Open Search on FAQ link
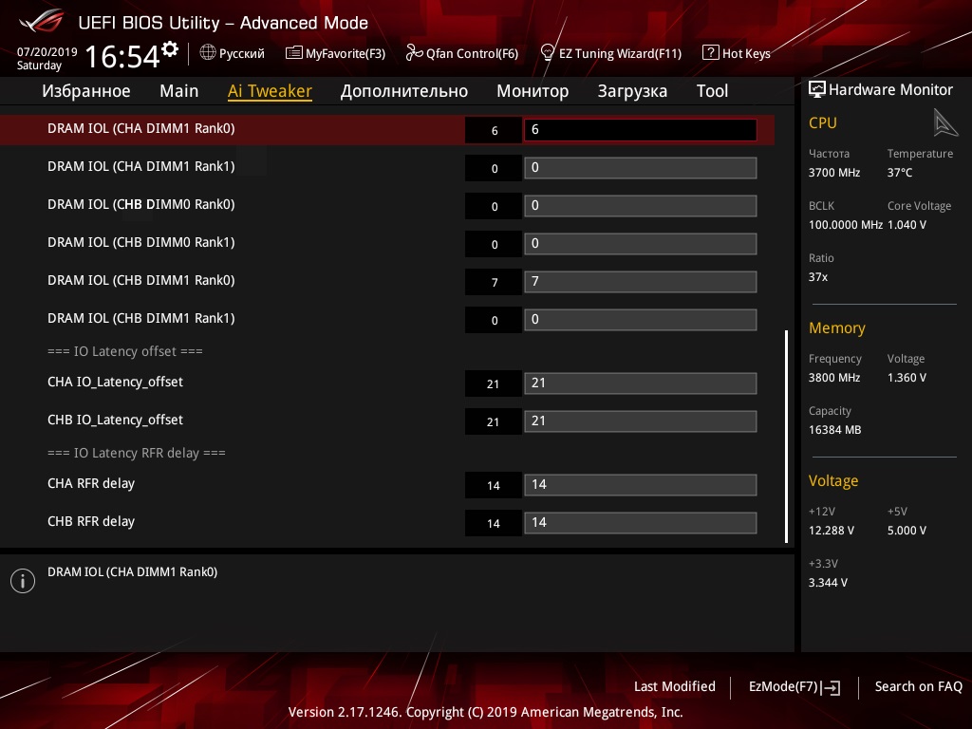972x729 pixels. click(x=919, y=686)
